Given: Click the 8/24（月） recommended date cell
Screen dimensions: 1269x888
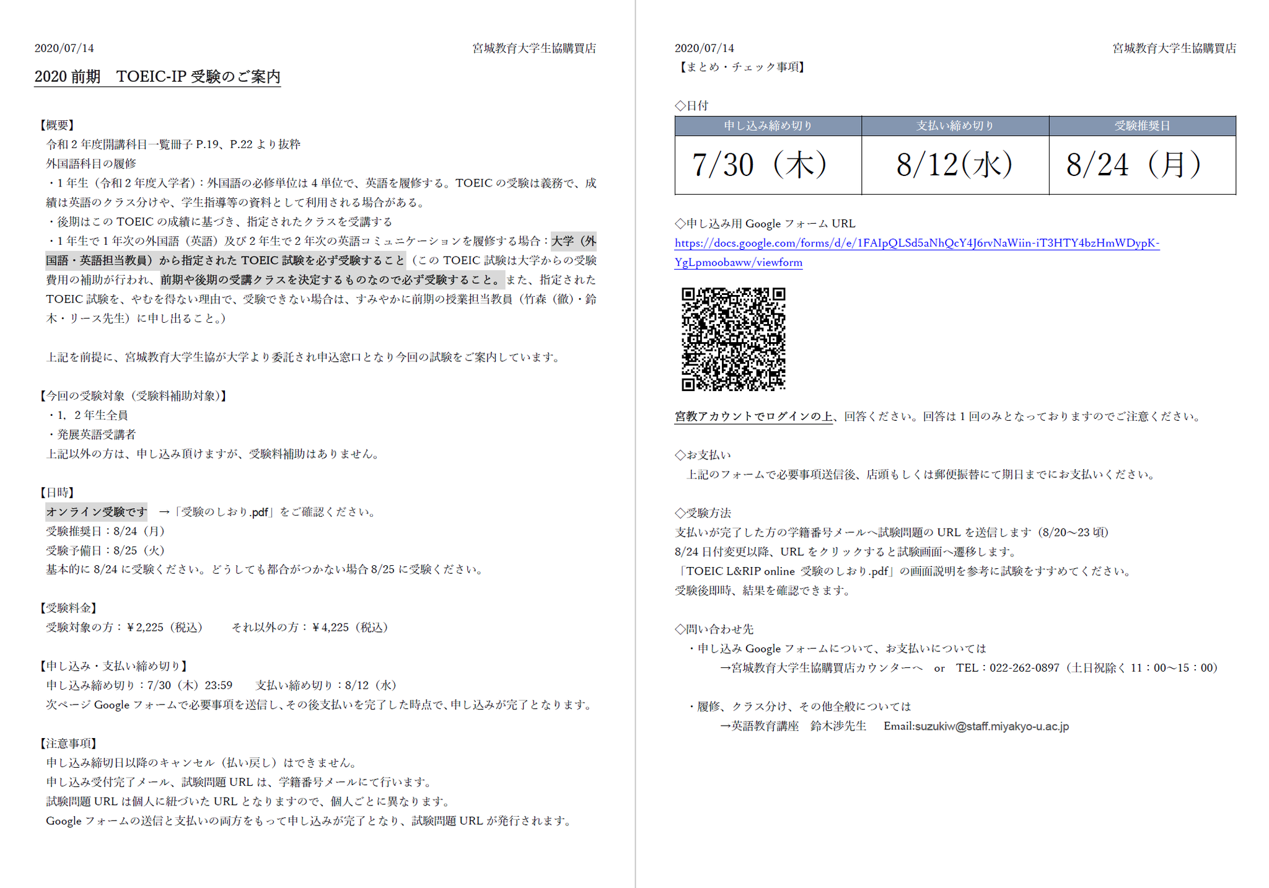Looking at the screenshot, I should point(1142,165).
